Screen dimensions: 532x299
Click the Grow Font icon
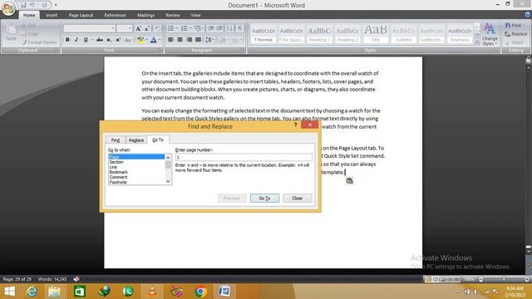click(139, 29)
